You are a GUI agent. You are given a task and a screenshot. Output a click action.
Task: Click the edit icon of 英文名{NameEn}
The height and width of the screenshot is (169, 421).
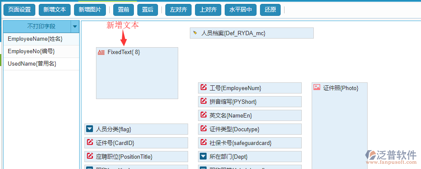(204, 115)
